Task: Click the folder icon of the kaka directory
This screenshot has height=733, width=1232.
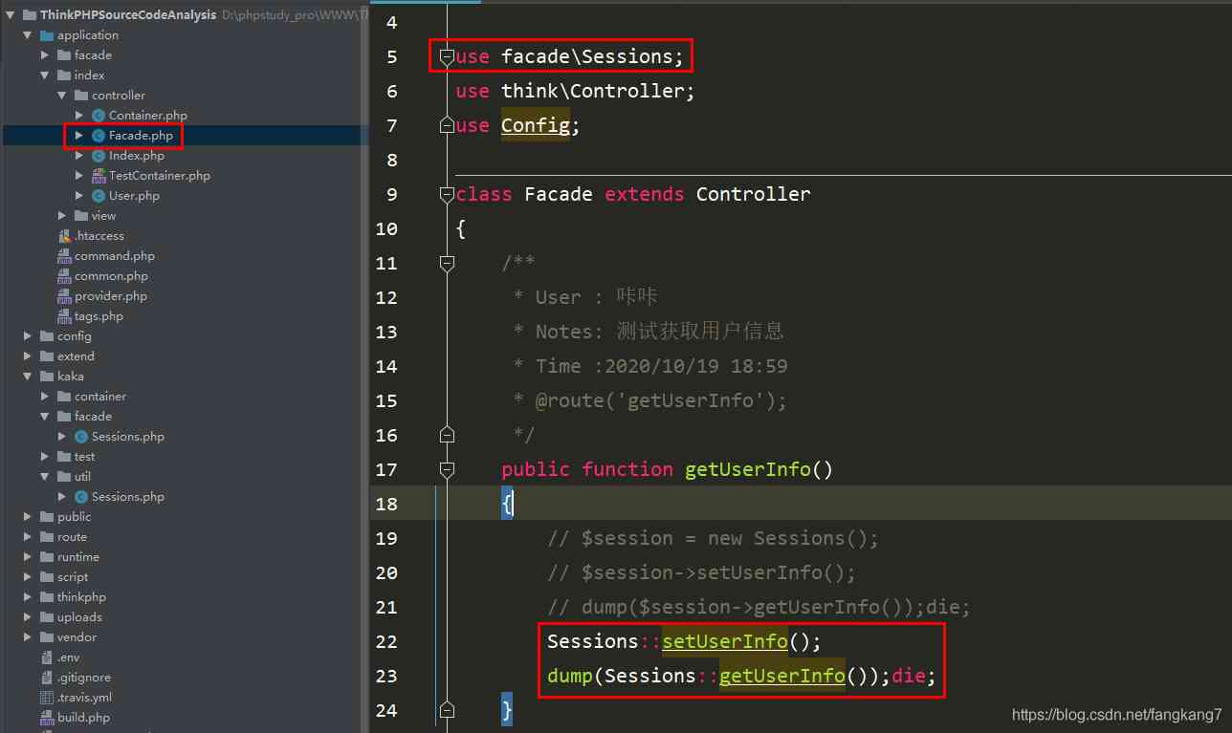Action: tap(47, 377)
